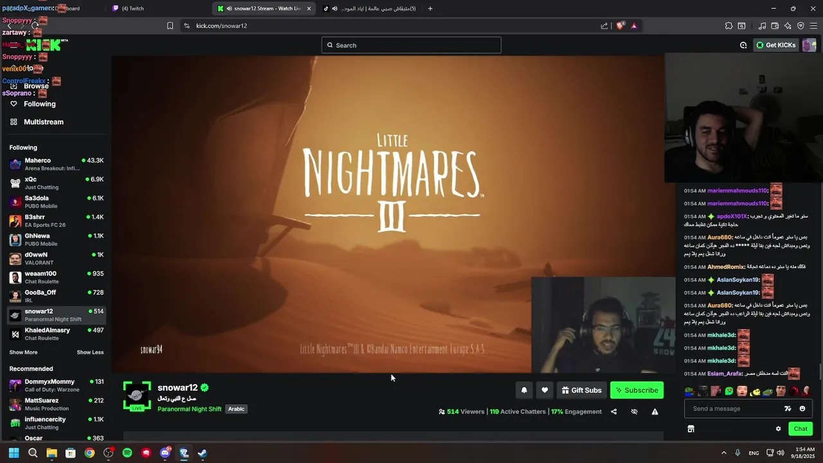Screen dimensions: 823x463
Task: Open Maherco channel in Following
Action: 57,164
